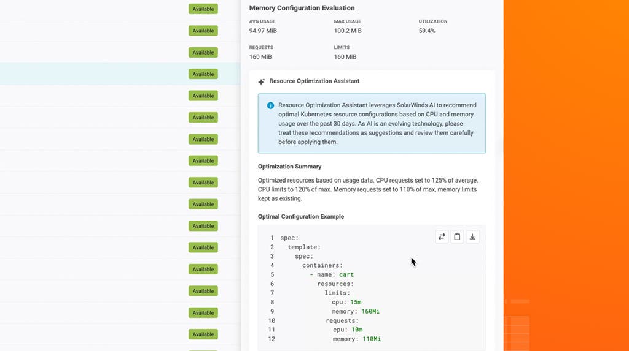Click the container name cart in the code
Screen dimensions: 629x351
pos(346,274)
